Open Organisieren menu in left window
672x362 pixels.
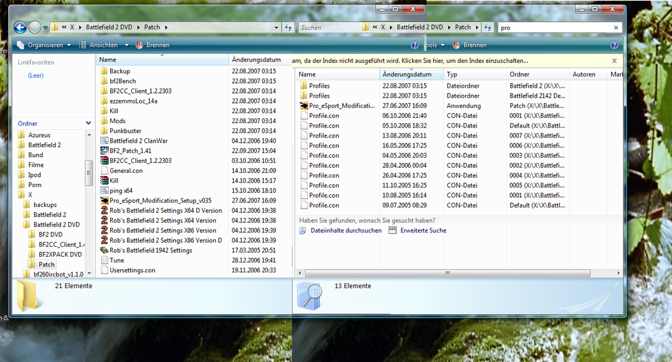(44, 45)
